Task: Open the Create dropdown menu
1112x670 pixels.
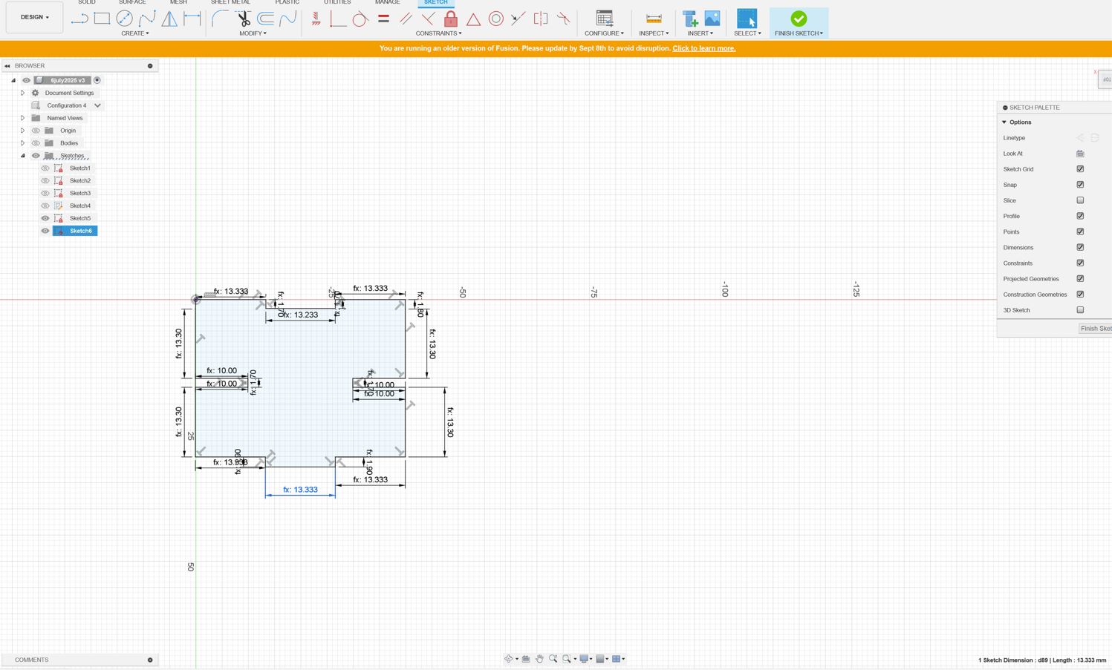Action: [135, 33]
